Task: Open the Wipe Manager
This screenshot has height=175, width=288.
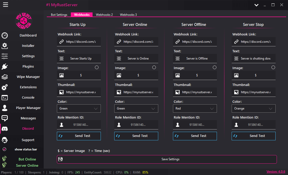Action: (x=28, y=77)
